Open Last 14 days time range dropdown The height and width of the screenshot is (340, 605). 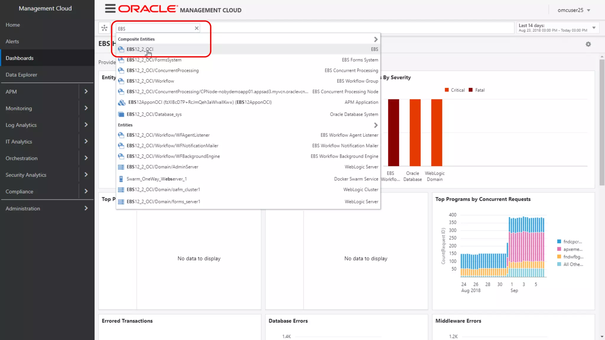(557, 28)
